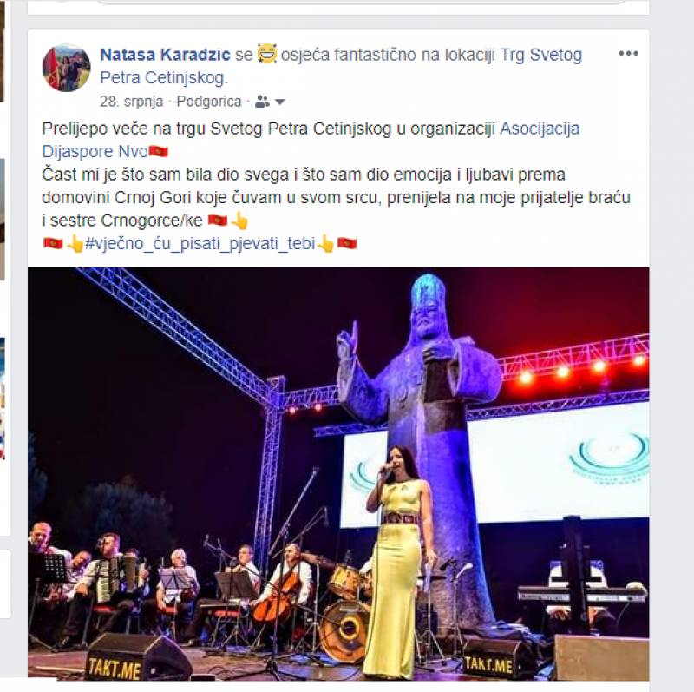Open hashtag #vječno_ću_pisati_pjevati_tebi
The image size is (694, 692).
click(x=200, y=244)
